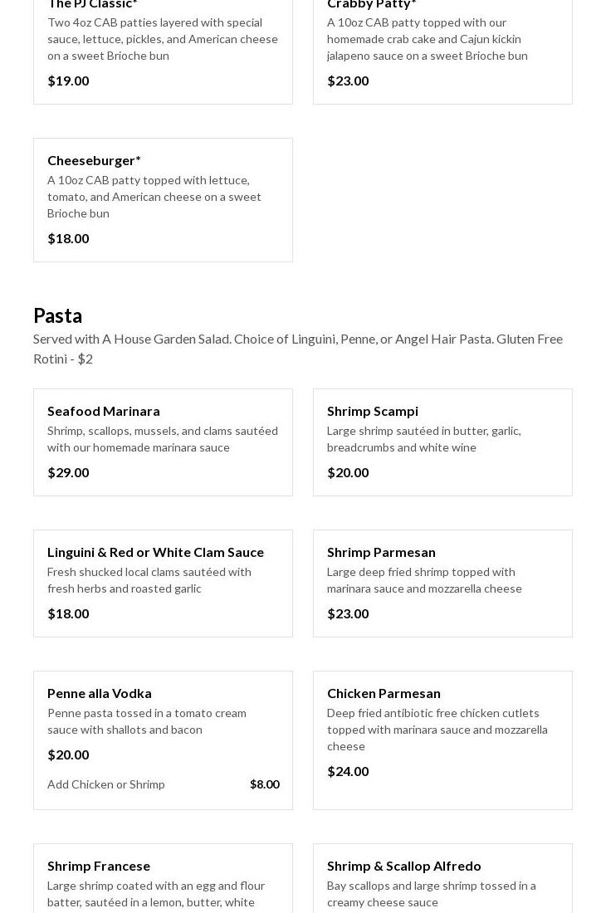Select the Penne alla Vodka title

(100, 693)
